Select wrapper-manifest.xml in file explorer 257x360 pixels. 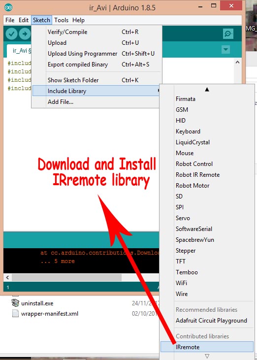coord(50,314)
